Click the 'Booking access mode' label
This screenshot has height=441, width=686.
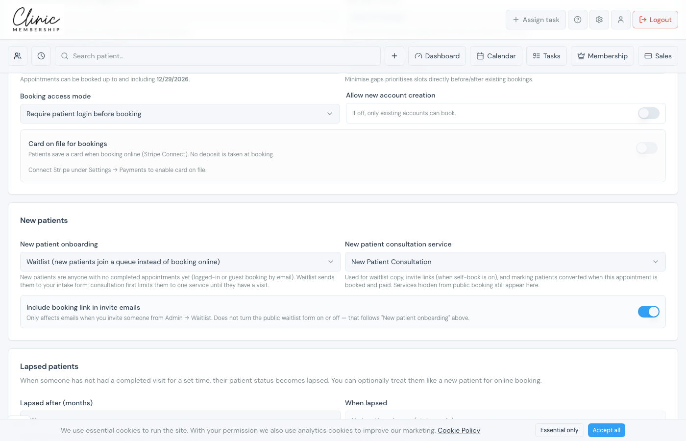pyautogui.click(x=55, y=96)
